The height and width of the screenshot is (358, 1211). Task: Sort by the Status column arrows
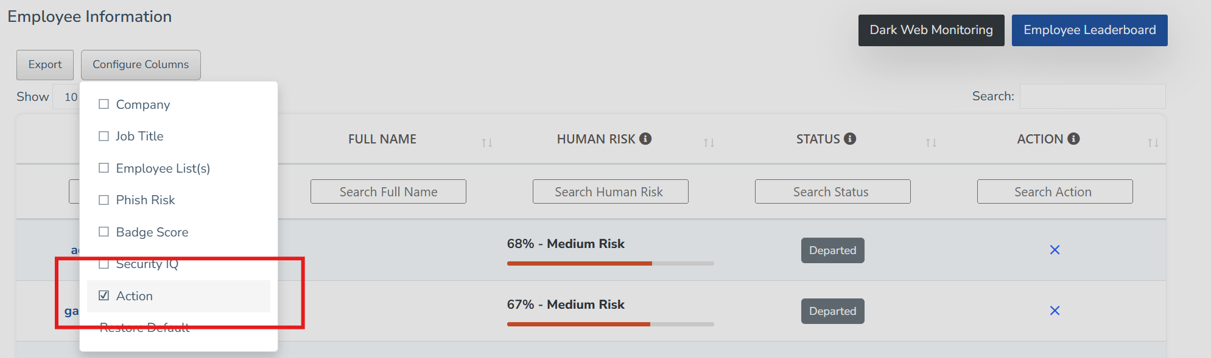click(931, 142)
